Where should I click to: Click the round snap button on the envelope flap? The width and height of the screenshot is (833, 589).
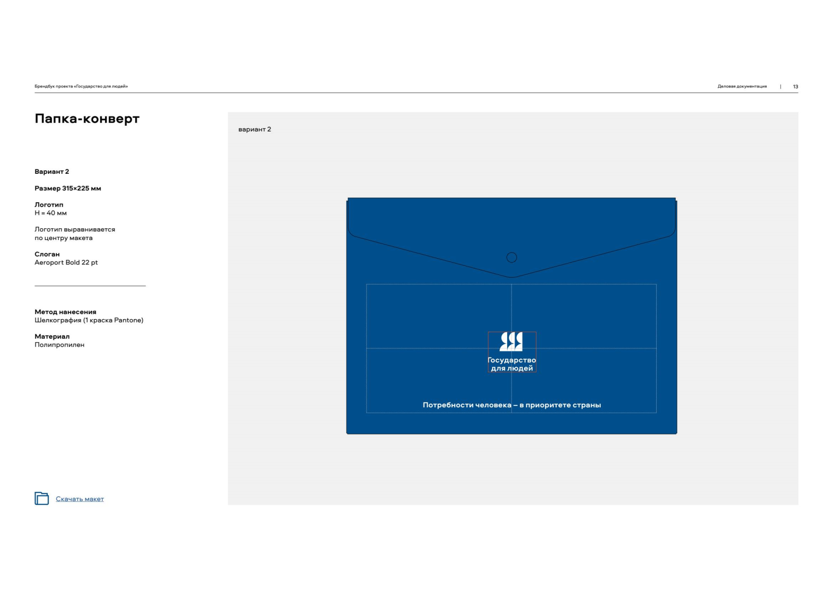(x=511, y=257)
